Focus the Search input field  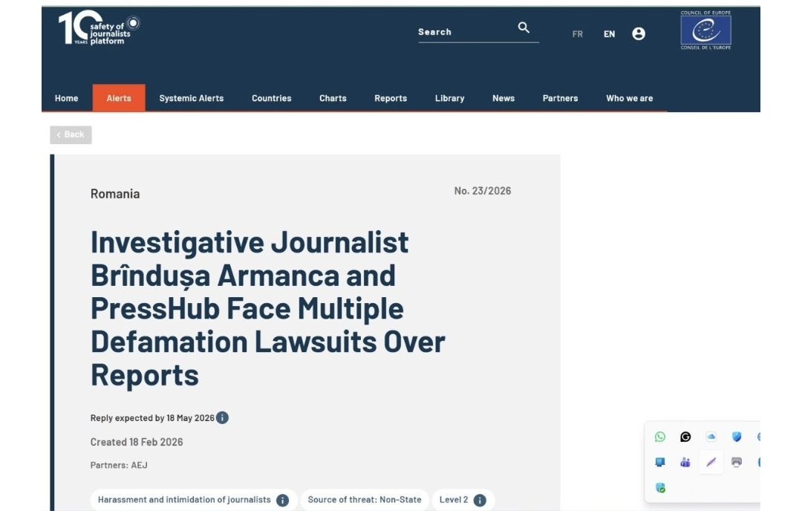[464, 32]
